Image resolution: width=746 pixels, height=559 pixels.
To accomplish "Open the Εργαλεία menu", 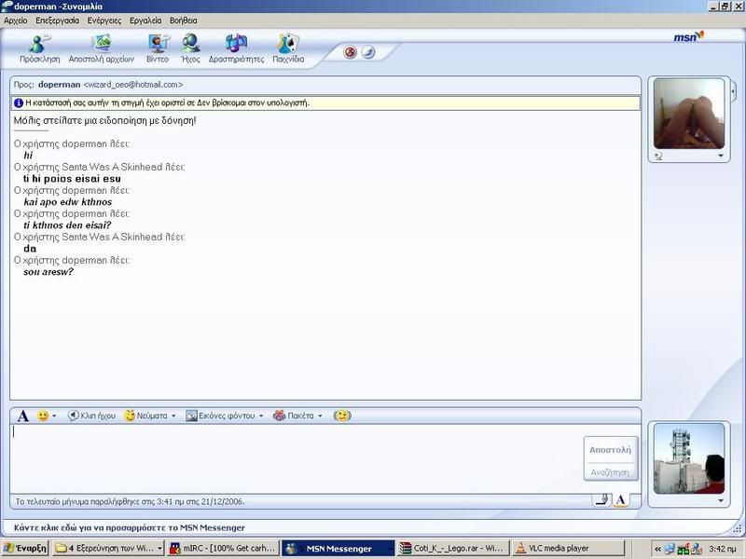I will point(145,20).
